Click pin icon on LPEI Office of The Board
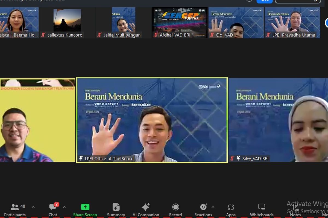The image size is (328, 218). pos(81,158)
